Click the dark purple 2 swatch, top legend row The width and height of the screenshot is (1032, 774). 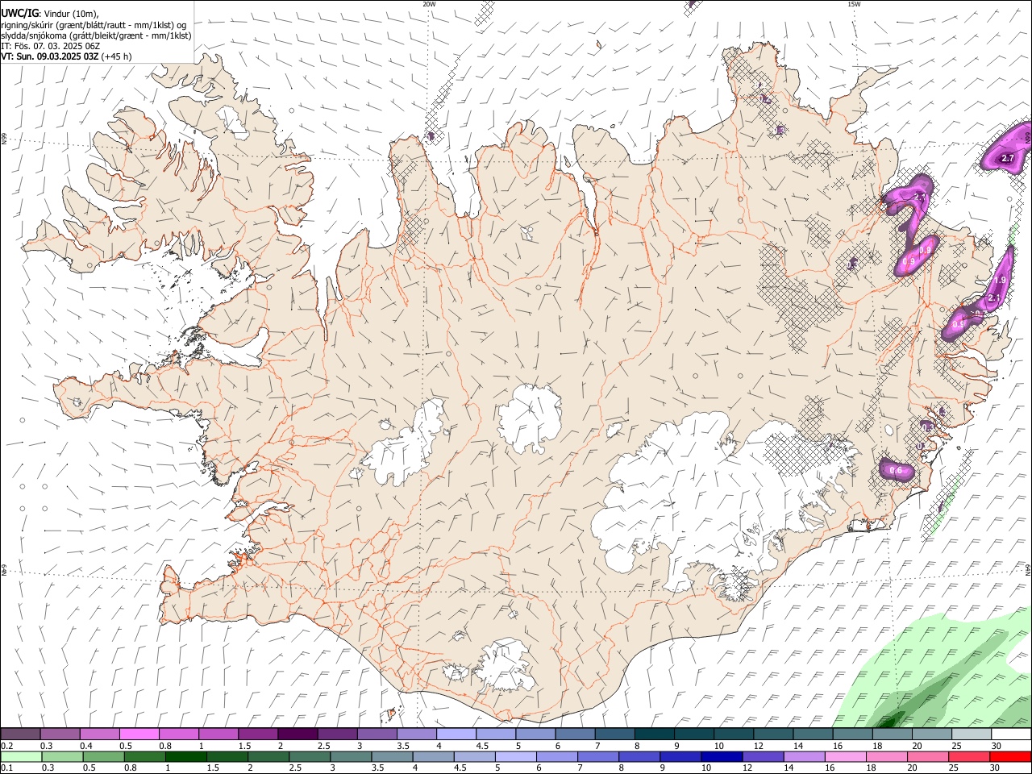tap(298, 734)
